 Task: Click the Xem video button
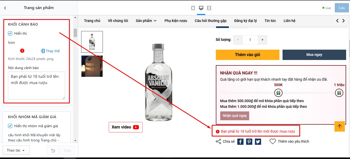(125, 127)
